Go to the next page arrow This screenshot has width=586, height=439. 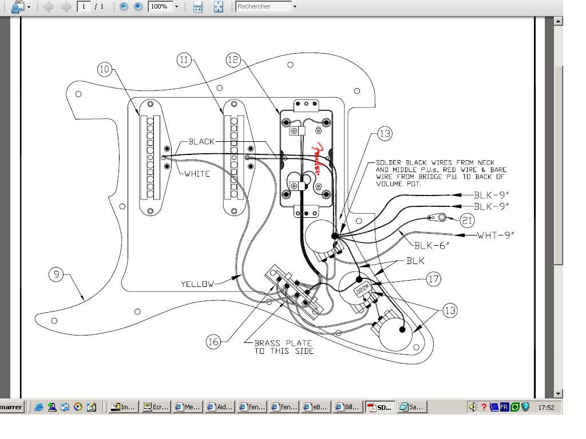click(66, 6)
